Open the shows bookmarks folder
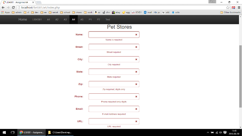The width and height of the screenshot is (242, 136). 77,12
